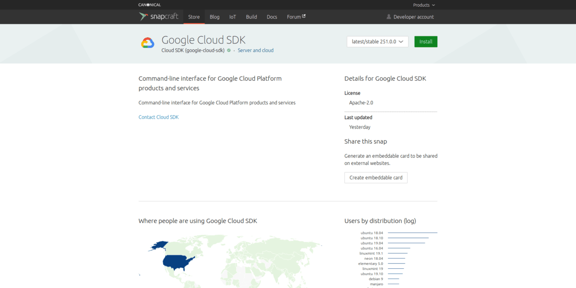576x288 pixels.
Task: Click the elementary 5.0 distribution label
Action: 371,264
